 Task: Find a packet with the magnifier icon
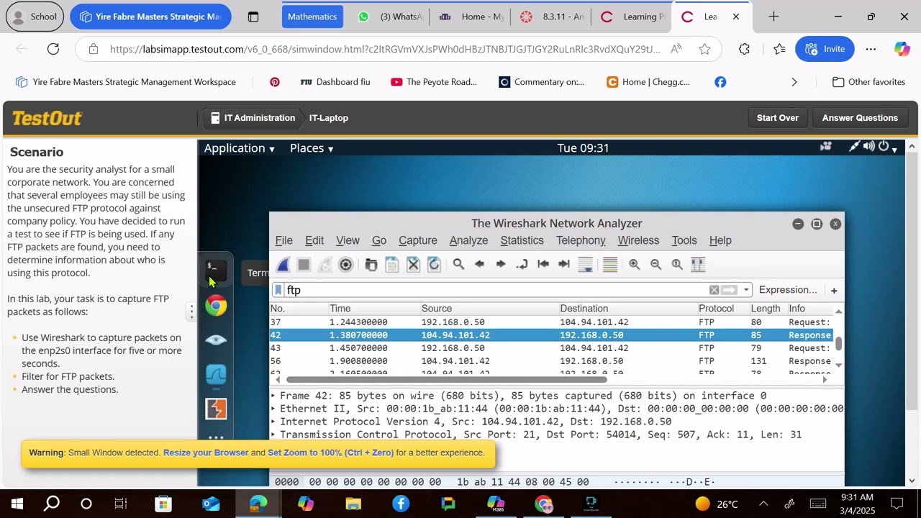coord(458,265)
